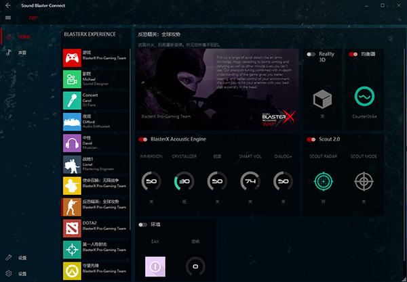Click the CounterStrike preset name under equalizer
The image size is (407, 282).
(364, 116)
